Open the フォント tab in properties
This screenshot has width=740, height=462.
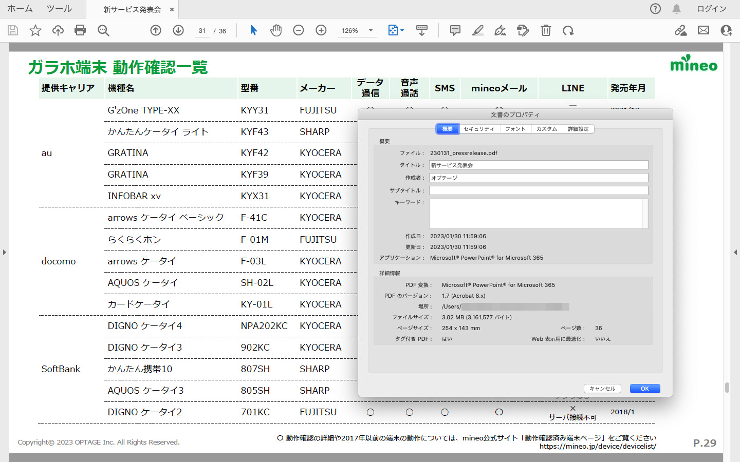coord(515,129)
